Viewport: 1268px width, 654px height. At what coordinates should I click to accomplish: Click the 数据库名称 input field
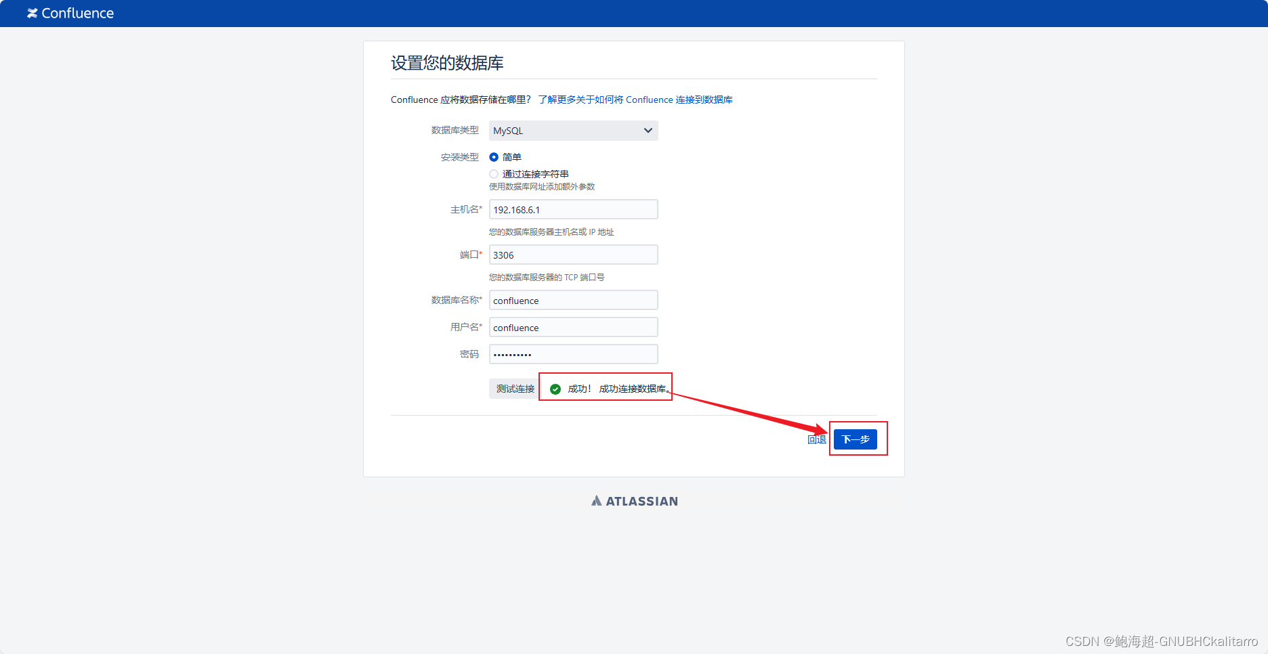(573, 300)
